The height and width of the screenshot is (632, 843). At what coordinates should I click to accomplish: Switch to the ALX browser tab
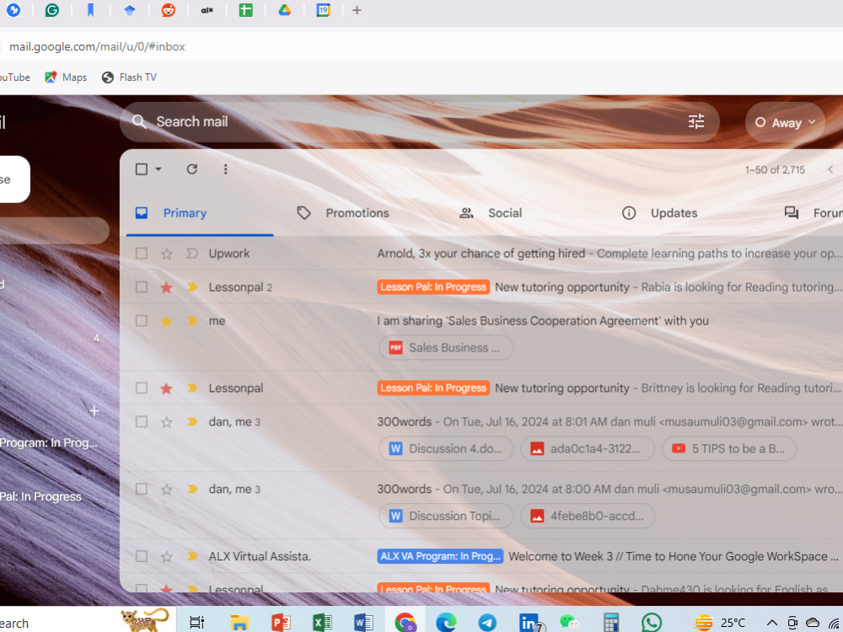click(x=207, y=9)
